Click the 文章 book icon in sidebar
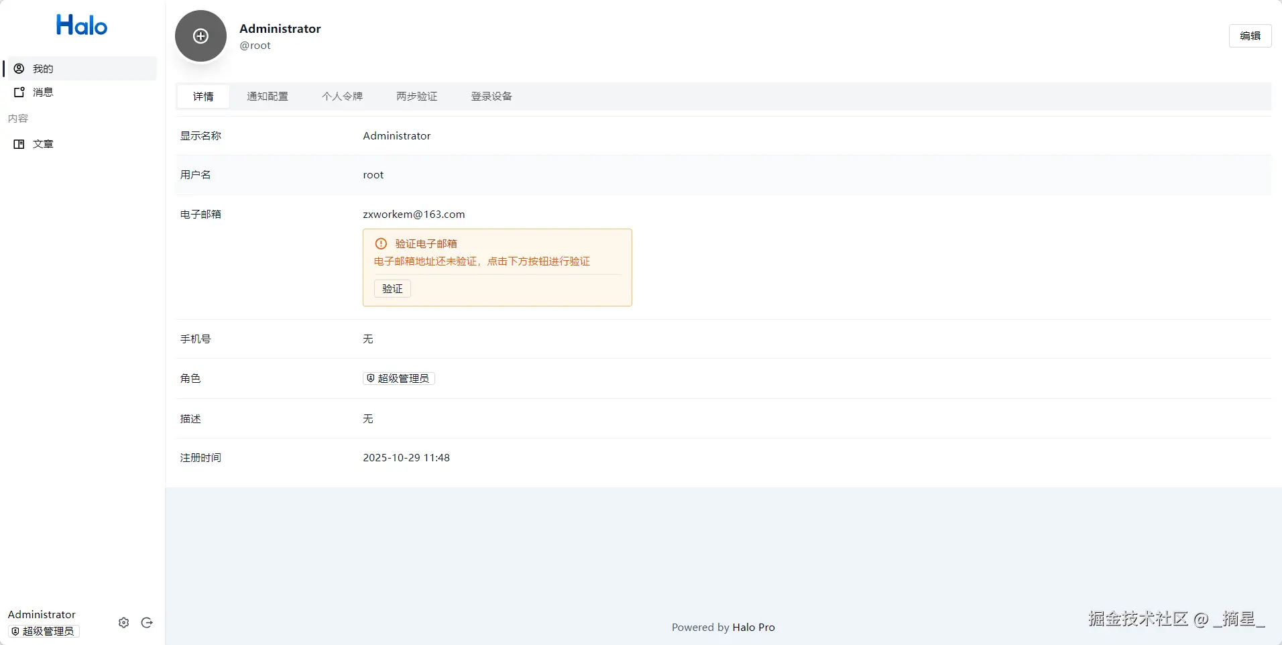 click(x=19, y=144)
